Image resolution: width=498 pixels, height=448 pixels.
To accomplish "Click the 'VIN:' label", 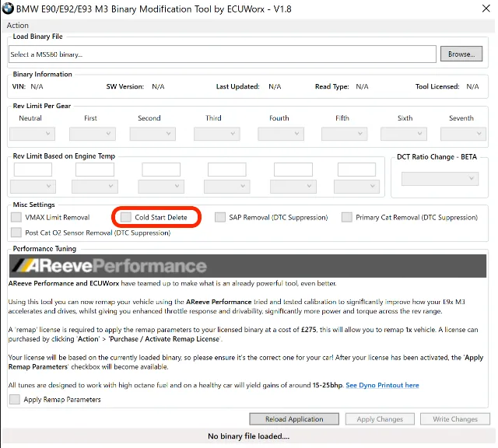I will coord(19,86).
